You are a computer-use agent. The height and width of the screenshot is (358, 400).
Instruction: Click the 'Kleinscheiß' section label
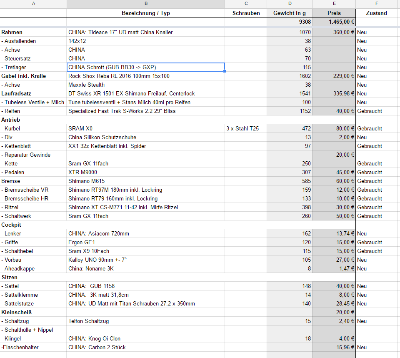pos(33,312)
